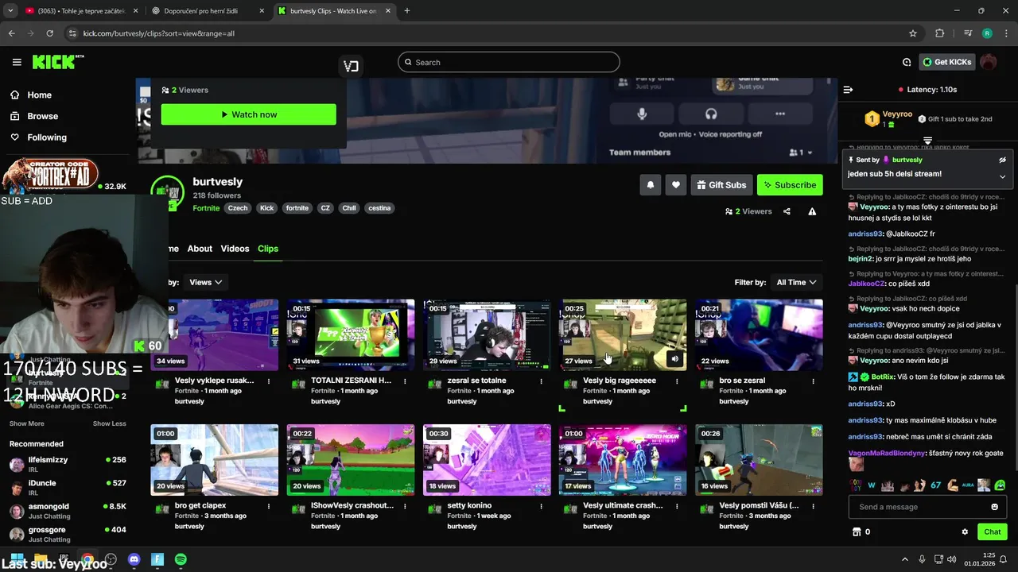
Task: Report channel with warning icon
Action: pyautogui.click(x=812, y=211)
